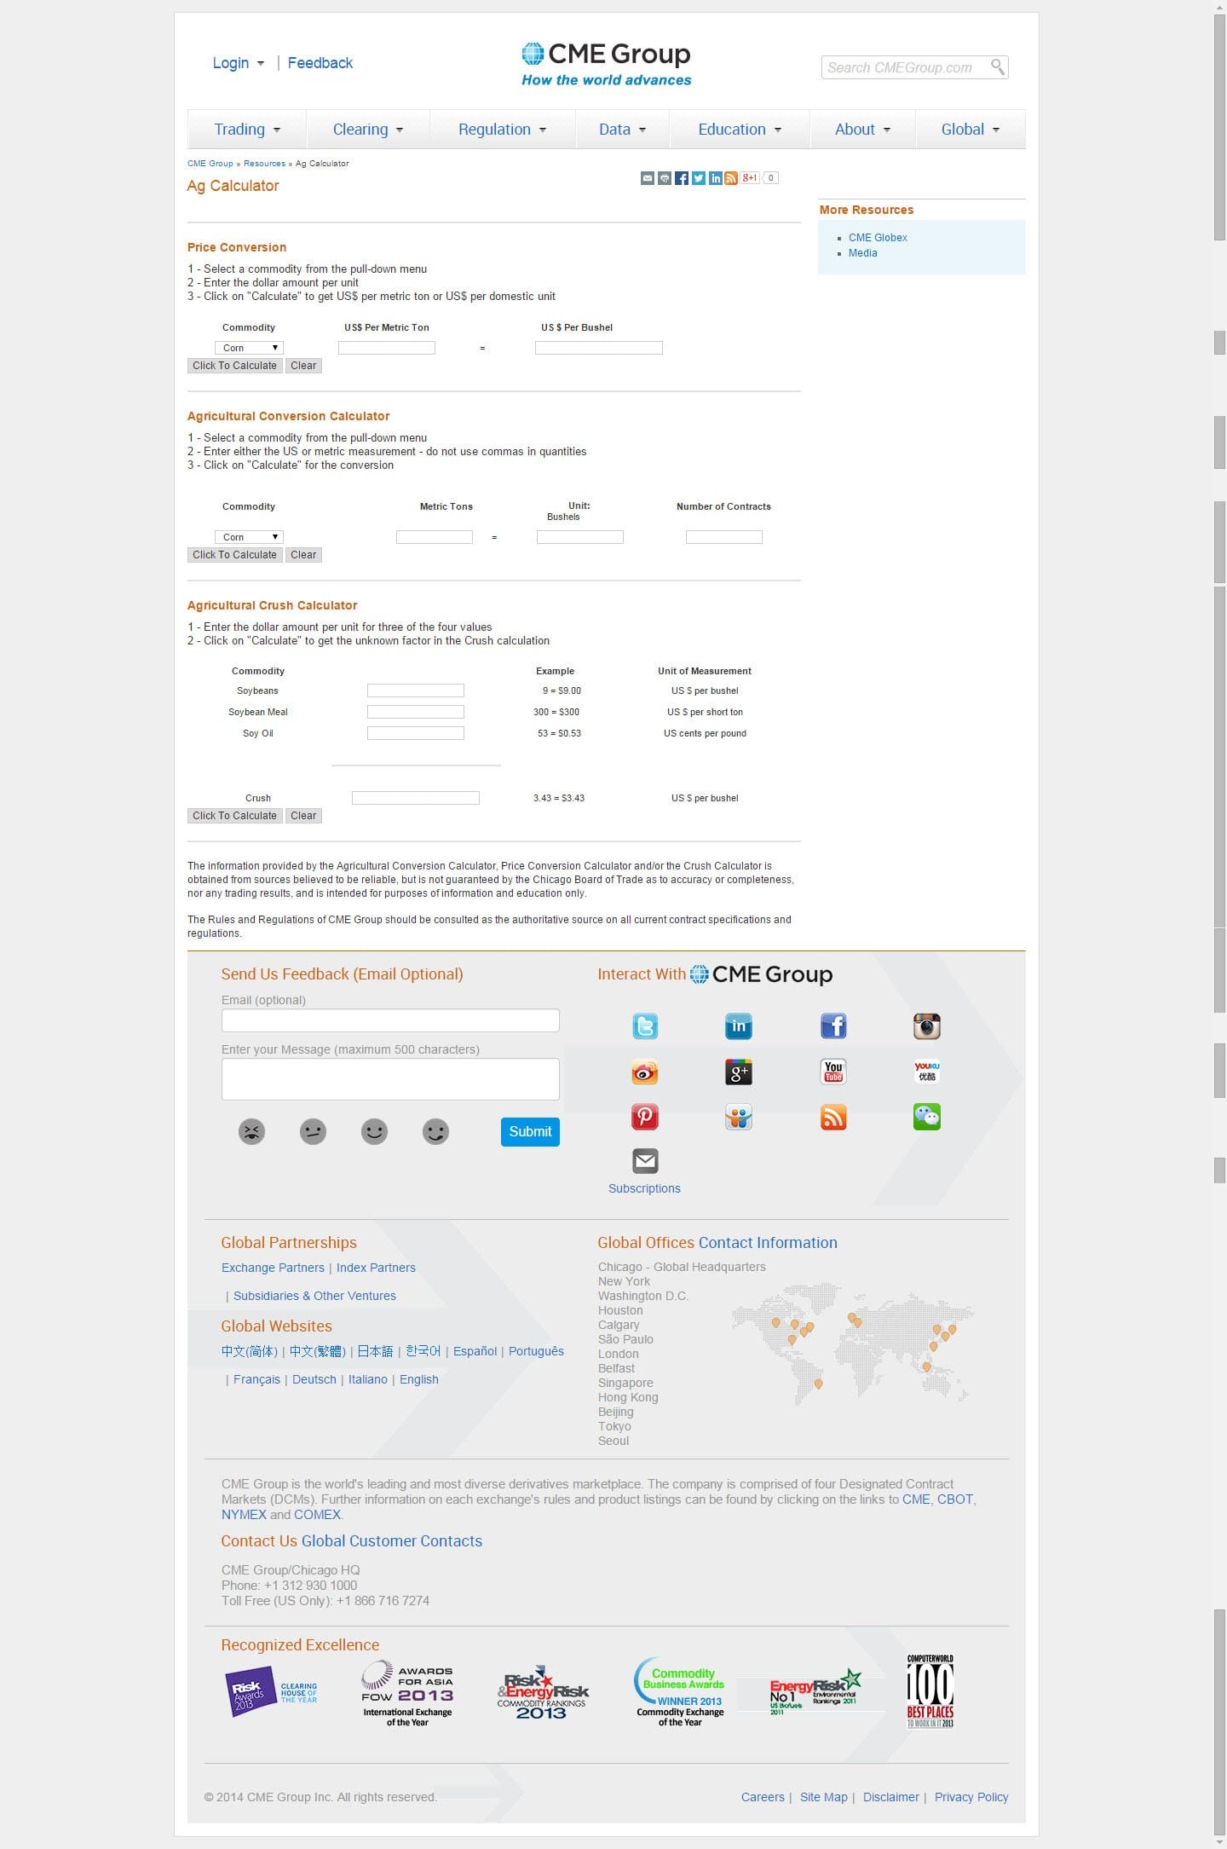Click the magnifier icon in the search box
Image resolution: width=1227 pixels, height=1849 pixels.
click(997, 66)
